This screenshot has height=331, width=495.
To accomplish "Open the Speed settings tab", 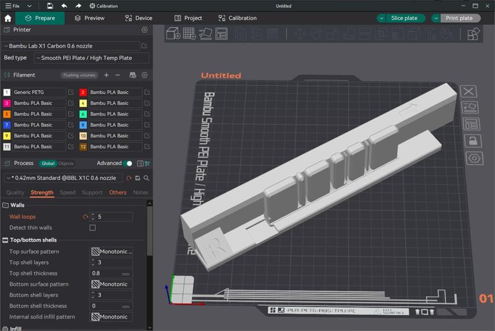I will click(x=67, y=193).
